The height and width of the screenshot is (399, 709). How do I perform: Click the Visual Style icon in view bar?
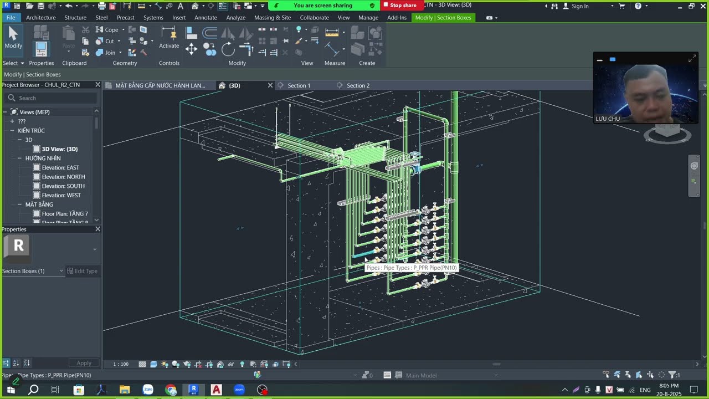click(153, 364)
